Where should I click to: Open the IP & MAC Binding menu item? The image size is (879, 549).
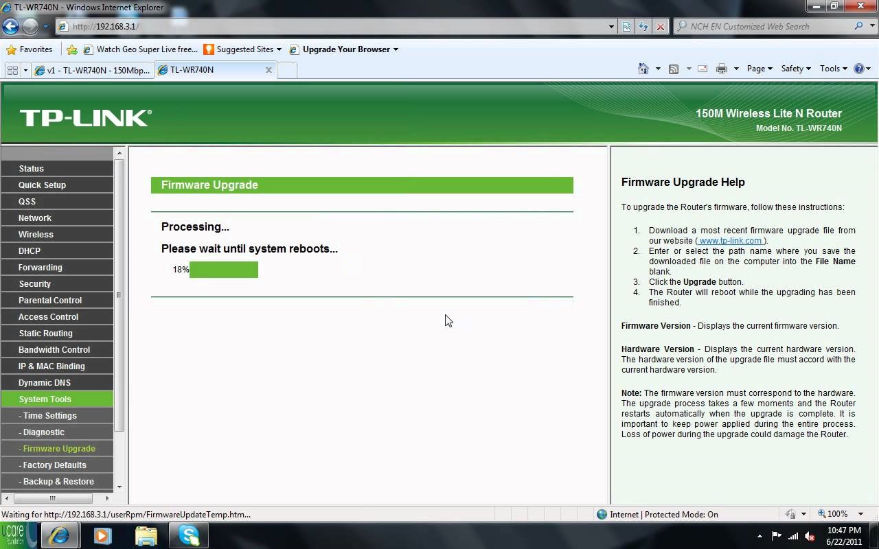pos(57,366)
